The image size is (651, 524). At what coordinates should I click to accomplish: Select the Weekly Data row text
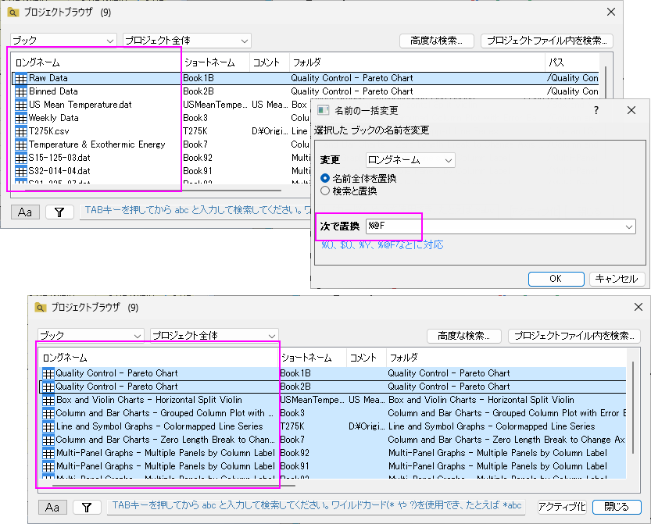coord(54,118)
